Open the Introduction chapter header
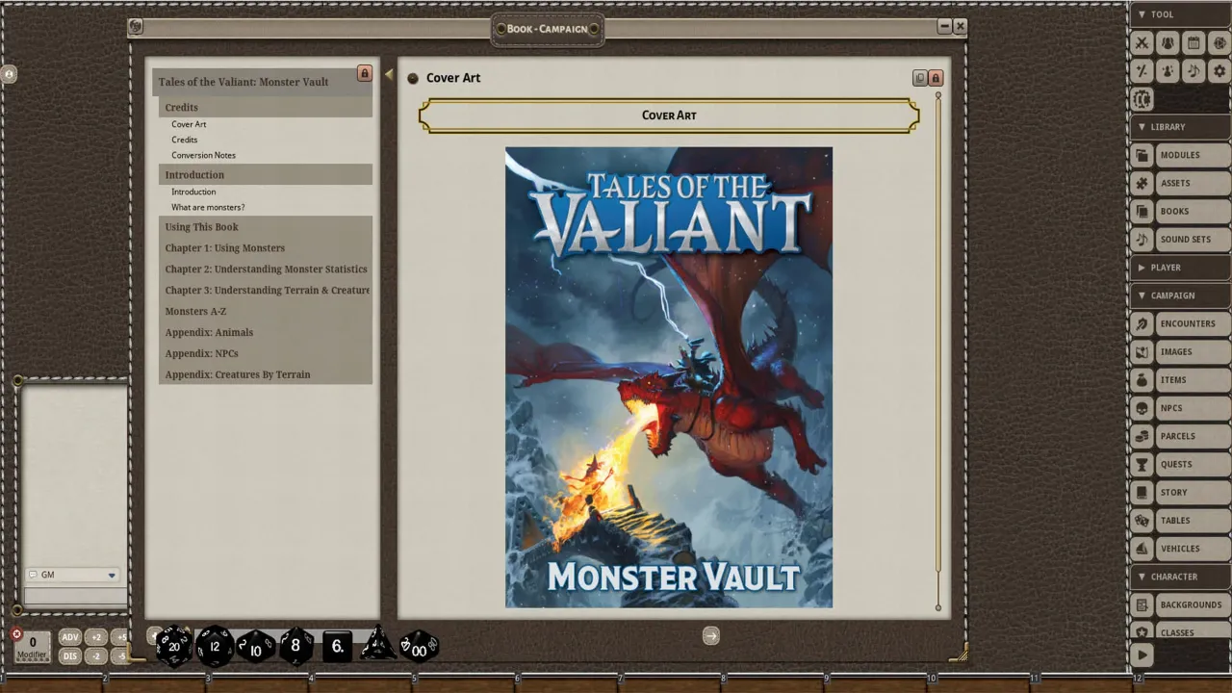1232x693 pixels. point(266,175)
